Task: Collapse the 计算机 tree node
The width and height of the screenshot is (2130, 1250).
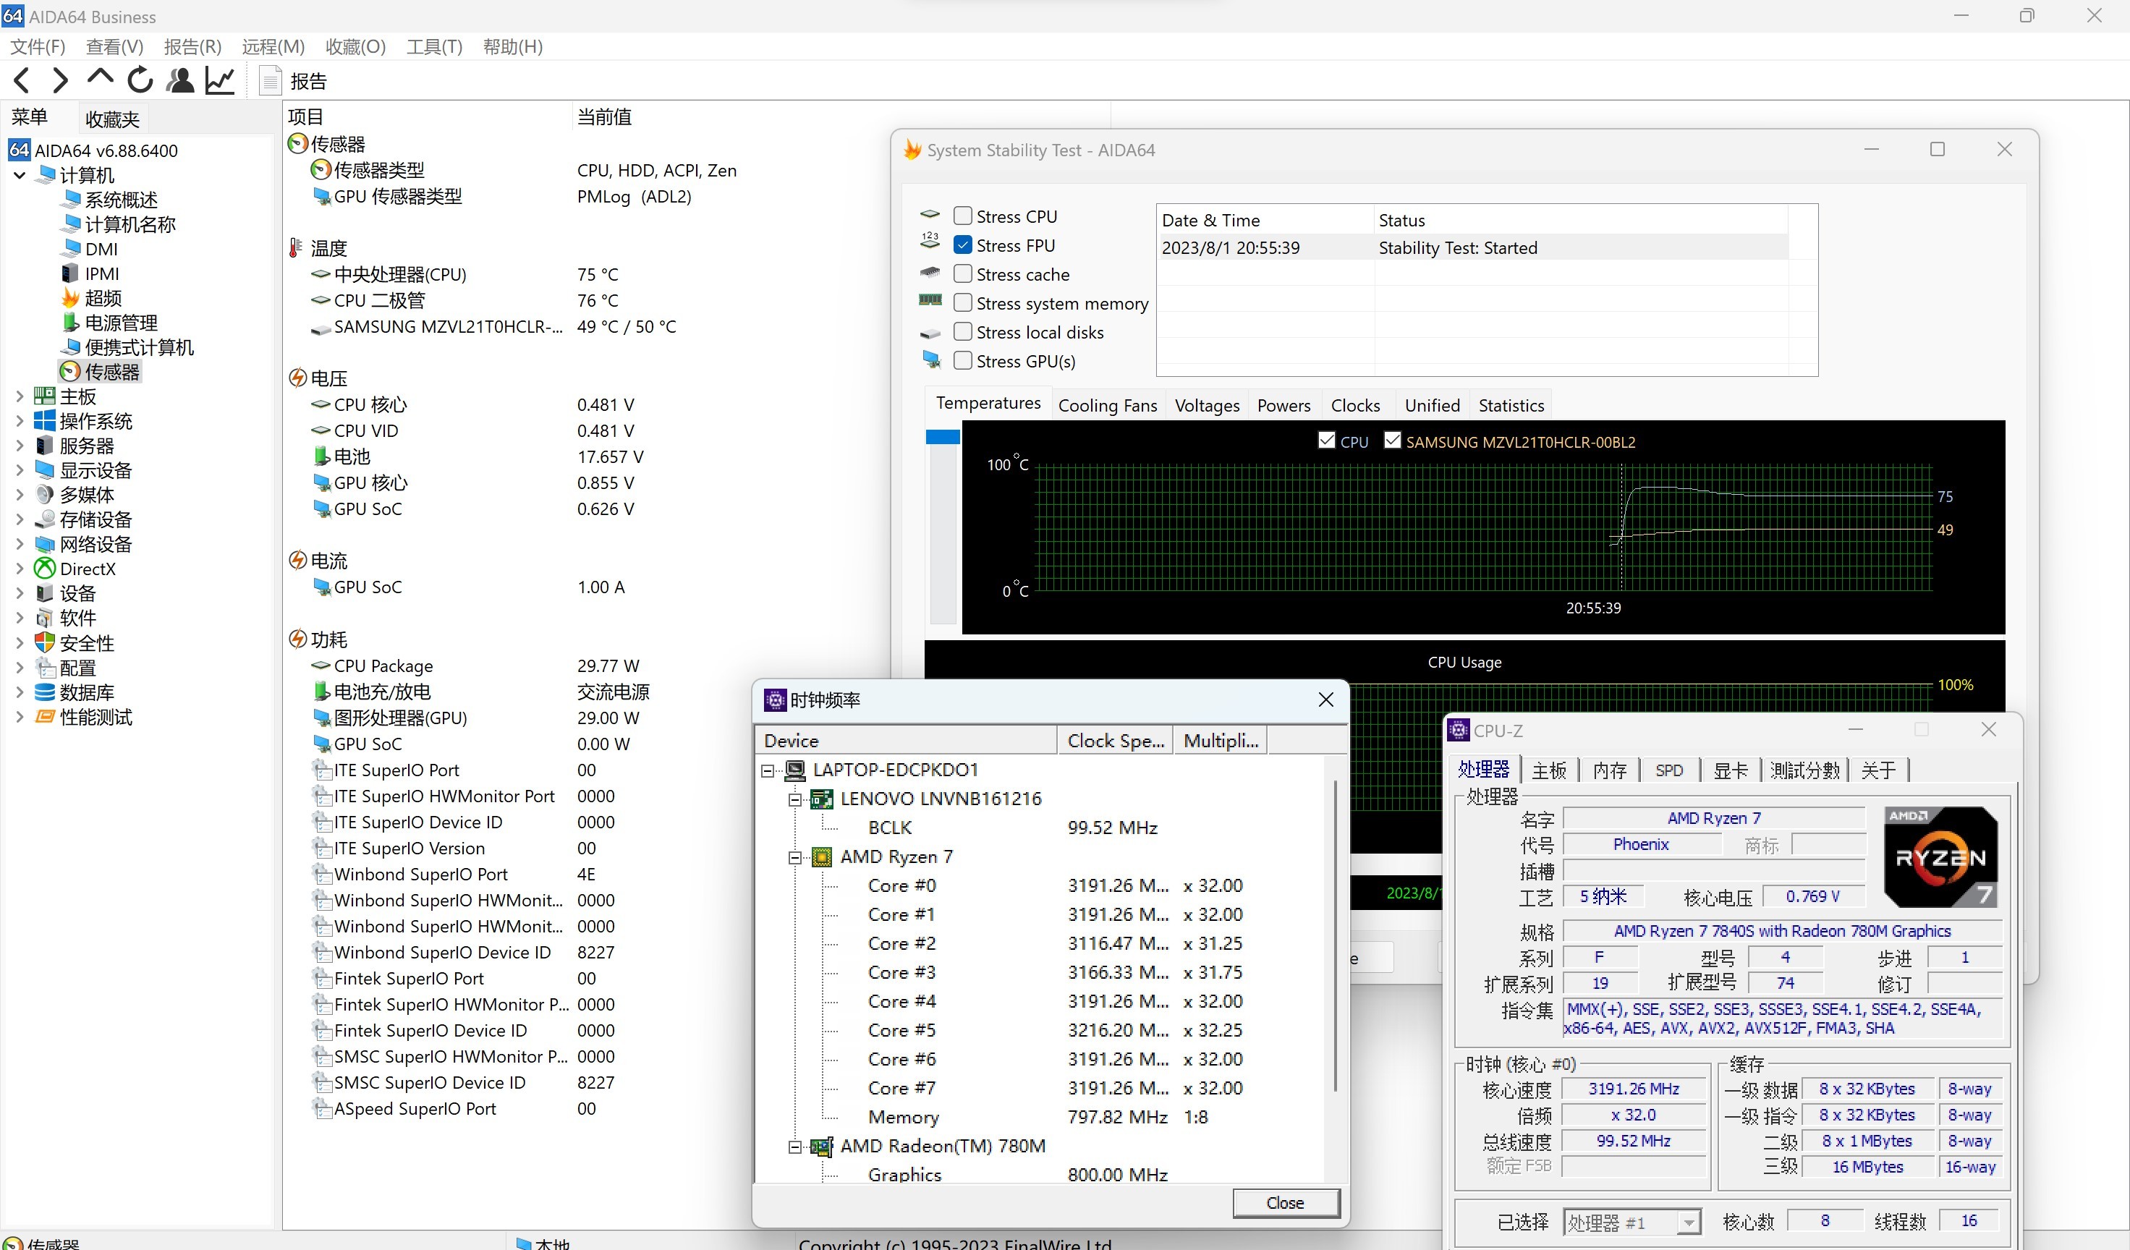Action: tap(20, 175)
